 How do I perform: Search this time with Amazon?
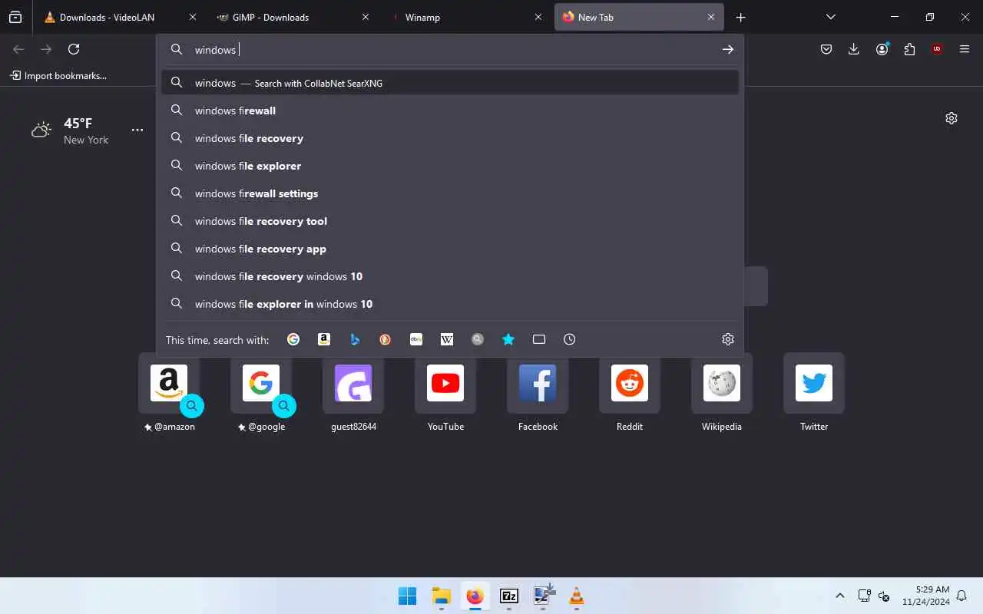324,339
